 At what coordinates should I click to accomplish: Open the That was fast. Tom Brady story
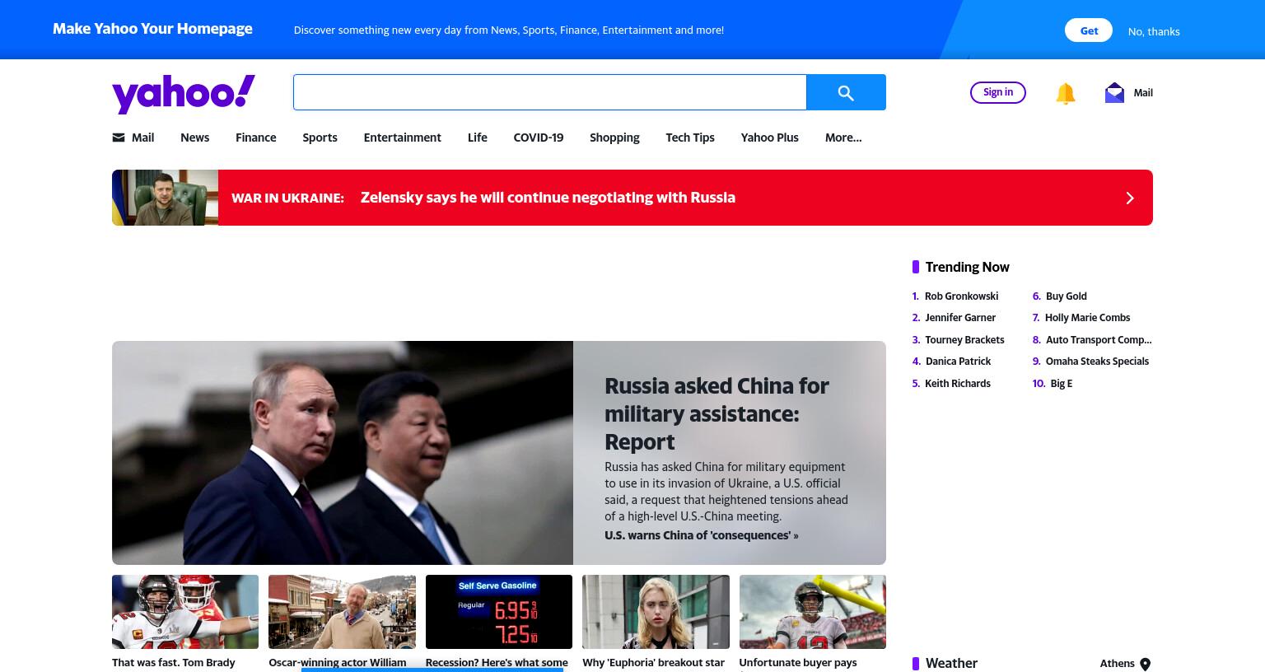[173, 663]
